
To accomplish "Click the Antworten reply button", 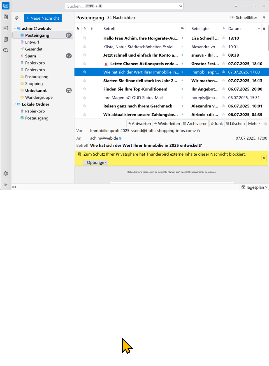I will coord(140,123).
